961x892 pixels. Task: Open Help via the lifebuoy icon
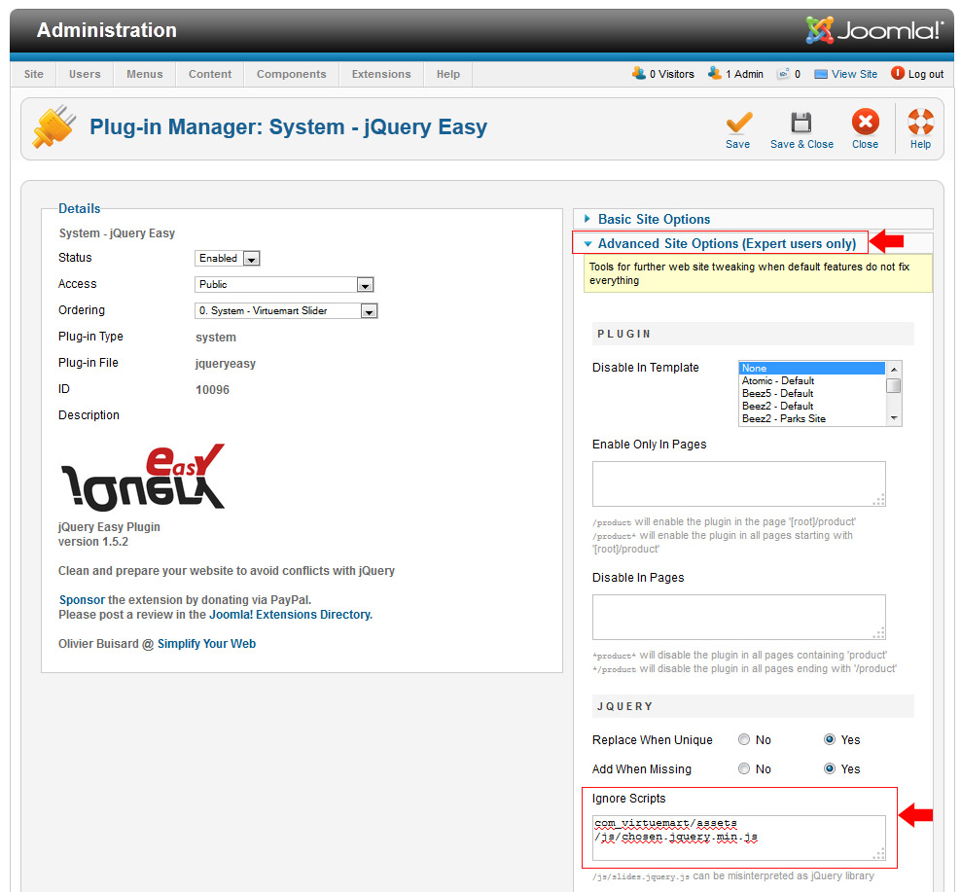920,123
